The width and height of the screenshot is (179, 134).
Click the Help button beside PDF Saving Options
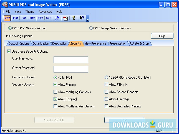pos(162,36)
